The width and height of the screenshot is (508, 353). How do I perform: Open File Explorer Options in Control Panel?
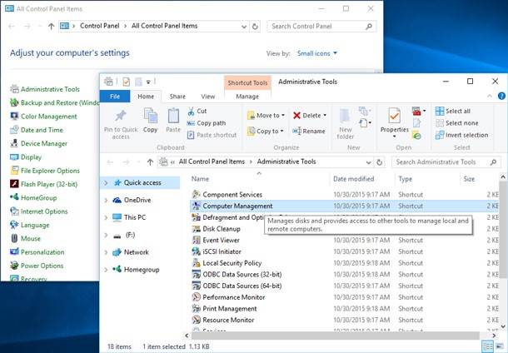50,171
